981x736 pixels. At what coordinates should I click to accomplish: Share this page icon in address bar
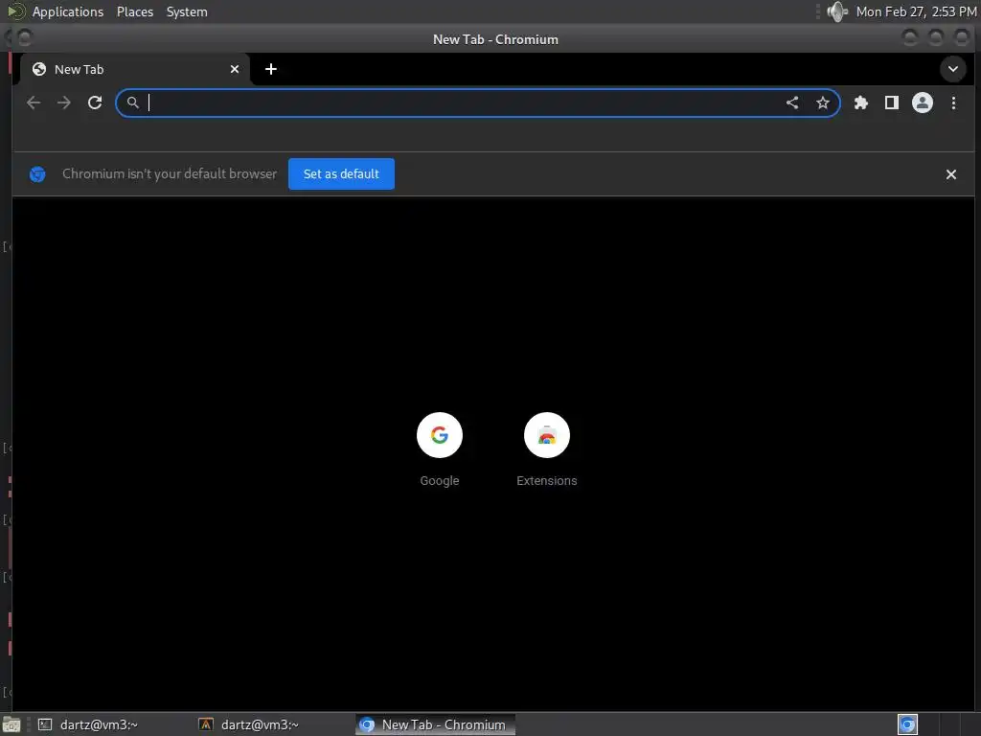pyautogui.click(x=792, y=103)
